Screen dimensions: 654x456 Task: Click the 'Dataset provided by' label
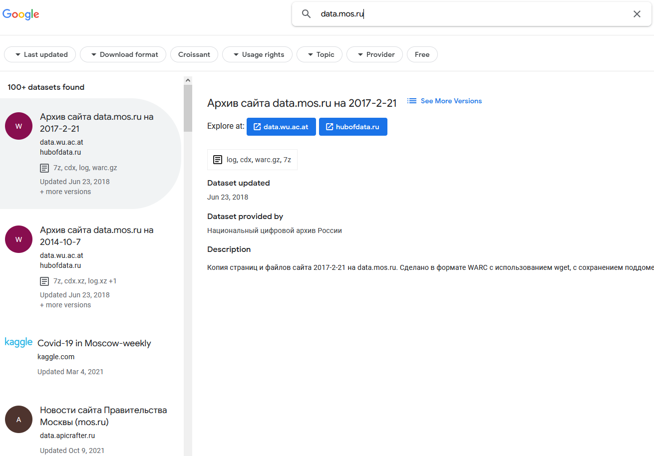pyautogui.click(x=245, y=217)
